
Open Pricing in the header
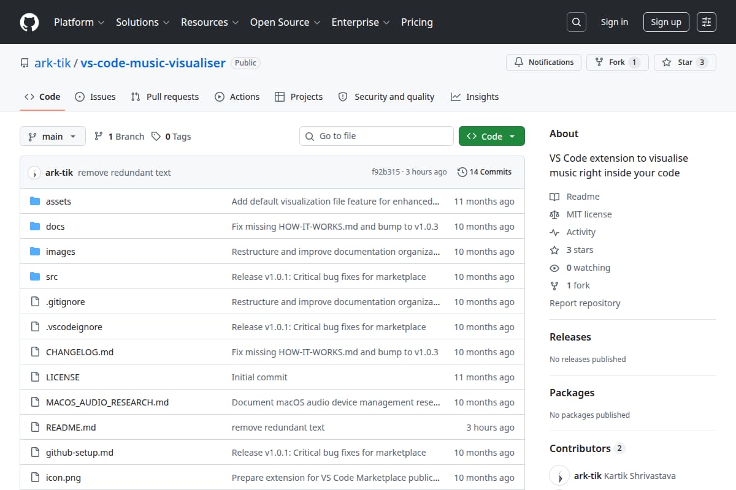pyautogui.click(x=417, y=22)
